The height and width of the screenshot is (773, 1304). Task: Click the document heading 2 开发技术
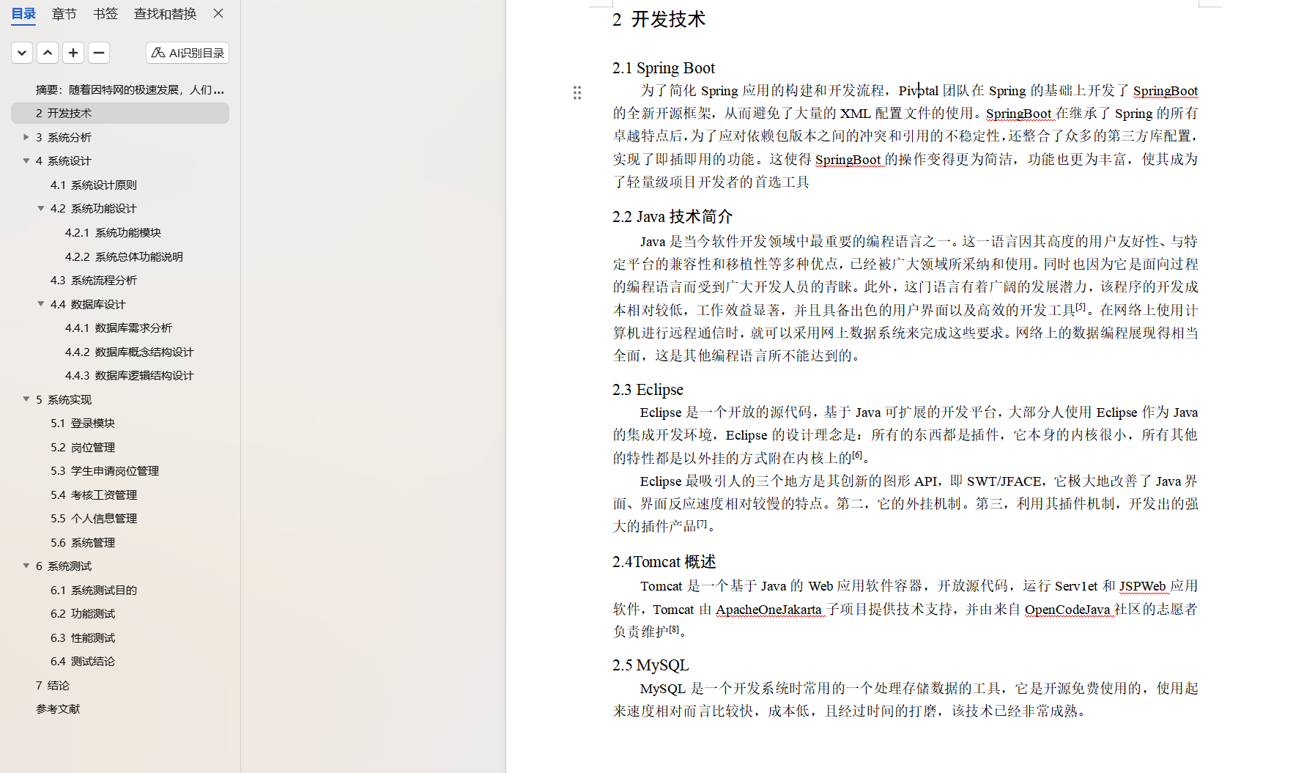[659, 19]
